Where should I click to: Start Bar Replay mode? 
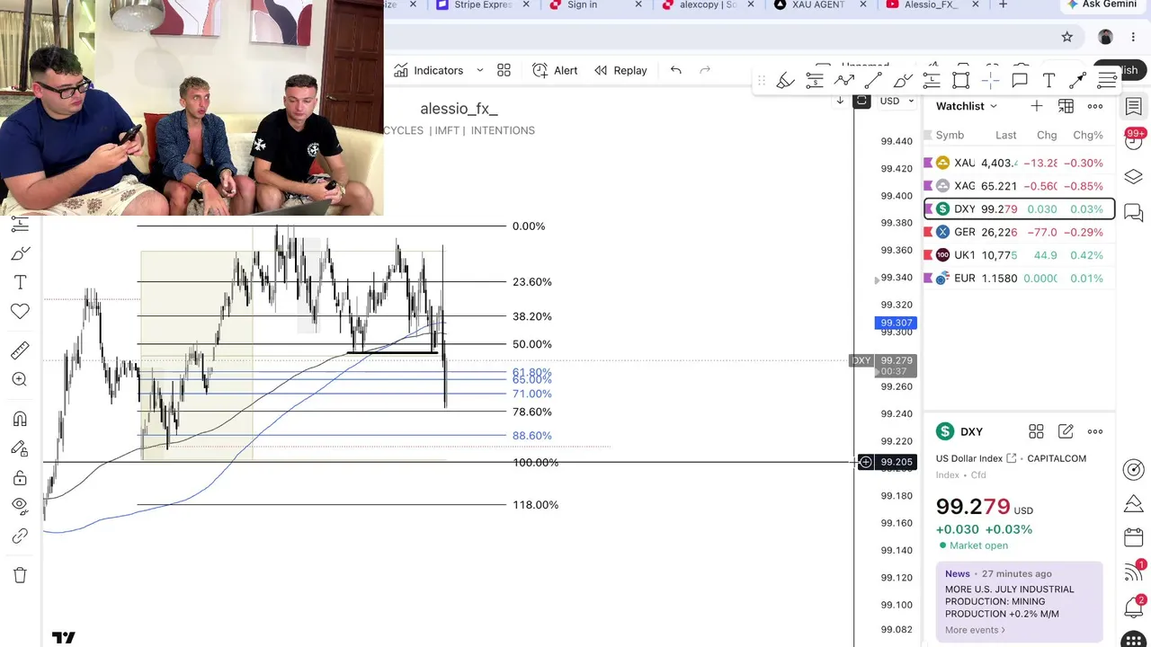click(620, 70)
